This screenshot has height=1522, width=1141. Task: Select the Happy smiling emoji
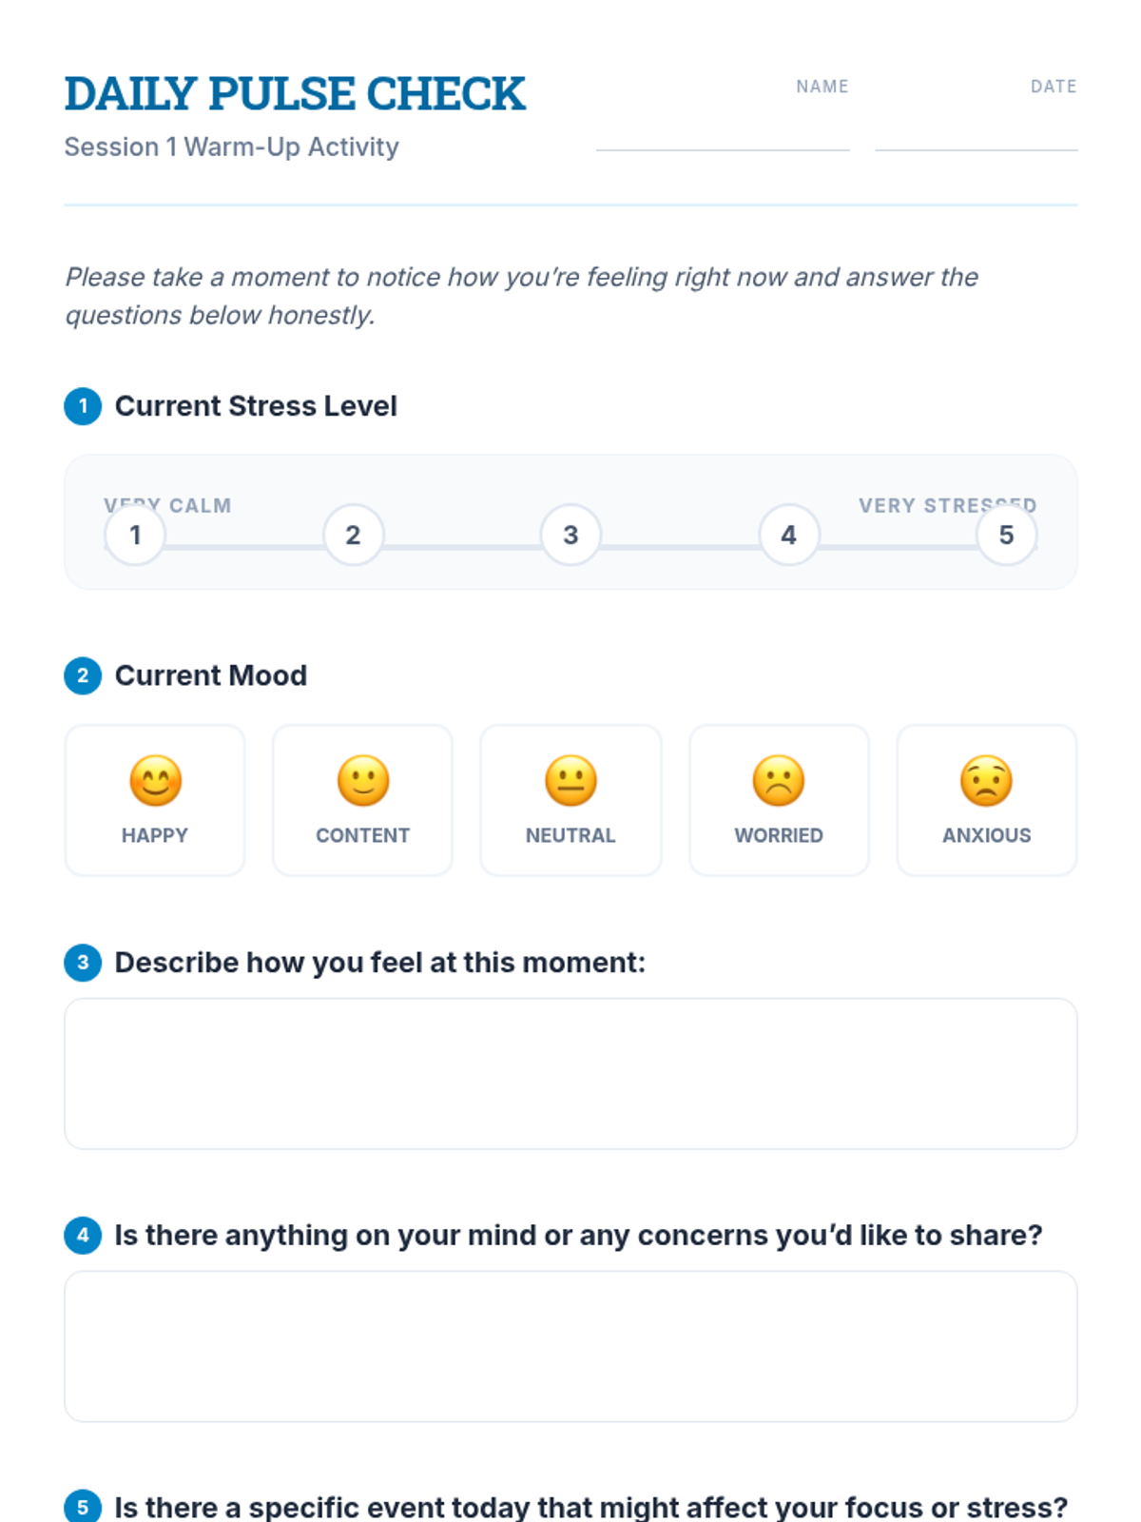[x=155, y=781]
